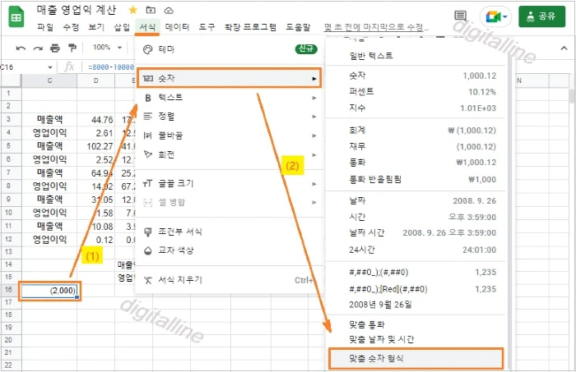
Task: Select the 회계 format
Action: click(416, 131)
